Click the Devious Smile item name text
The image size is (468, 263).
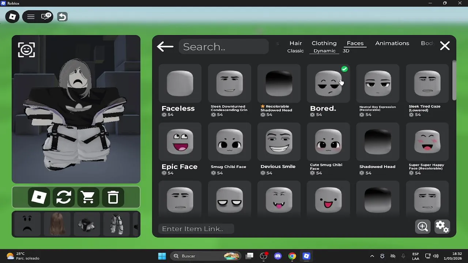pos(278,167)
